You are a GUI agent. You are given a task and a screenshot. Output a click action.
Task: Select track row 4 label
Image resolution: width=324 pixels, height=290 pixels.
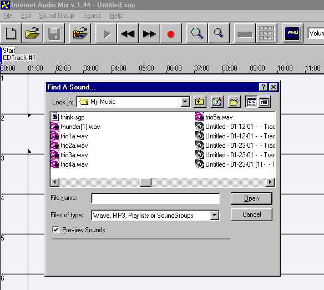pyautogui.click(x=2, y=198)
